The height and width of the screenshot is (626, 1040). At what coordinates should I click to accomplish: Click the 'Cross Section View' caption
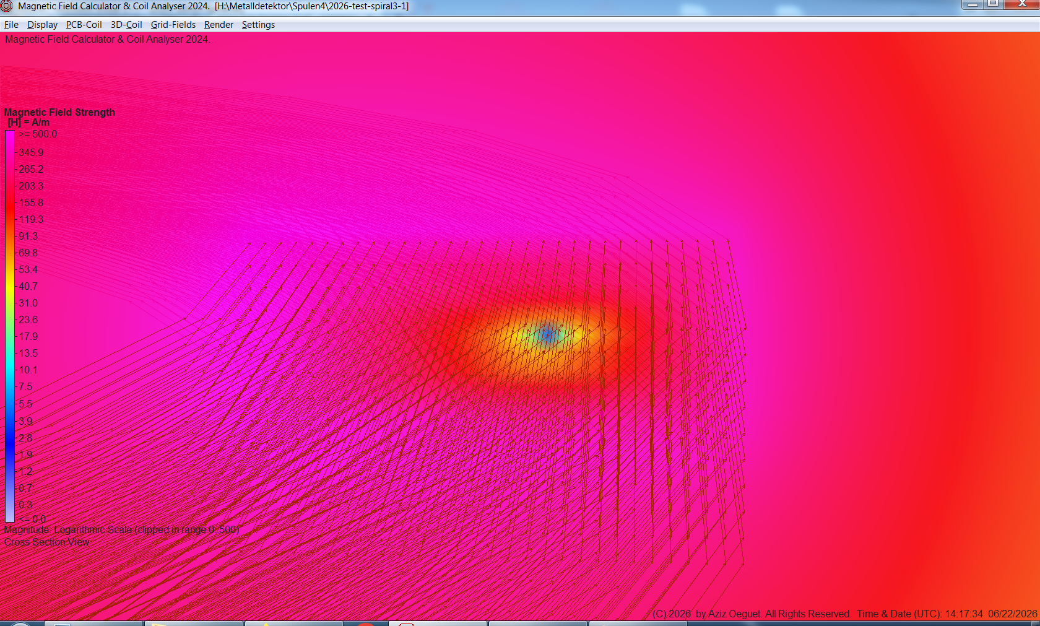(x=46, y=542)
